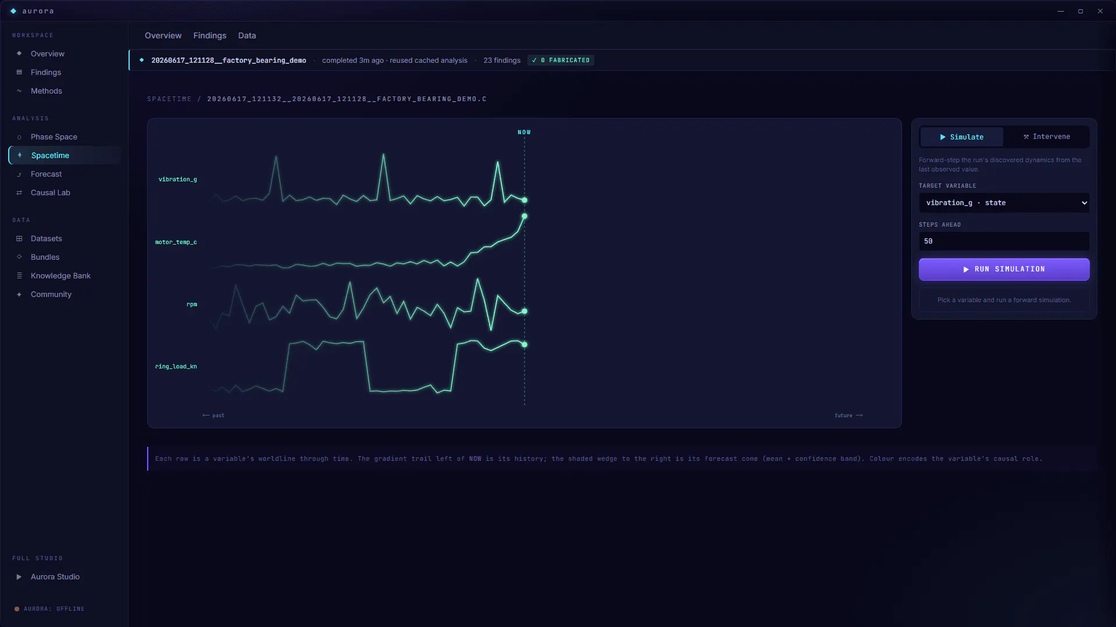Click the Forecast curve icon
Viewport: 1116px width, 627px height.
[x=19, y=174]
